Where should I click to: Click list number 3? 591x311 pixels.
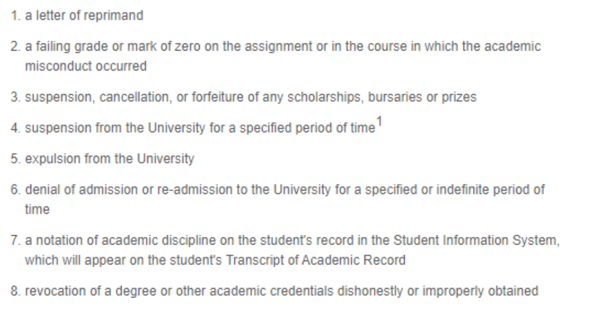pyautogui.click(x=15, y=97)
